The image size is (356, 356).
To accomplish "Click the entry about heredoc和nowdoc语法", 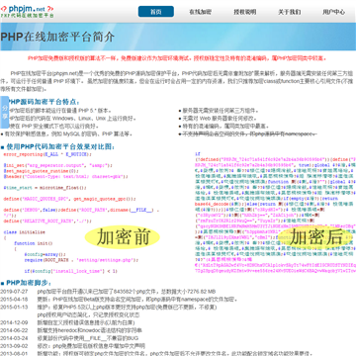I will (x=90, y=330).
